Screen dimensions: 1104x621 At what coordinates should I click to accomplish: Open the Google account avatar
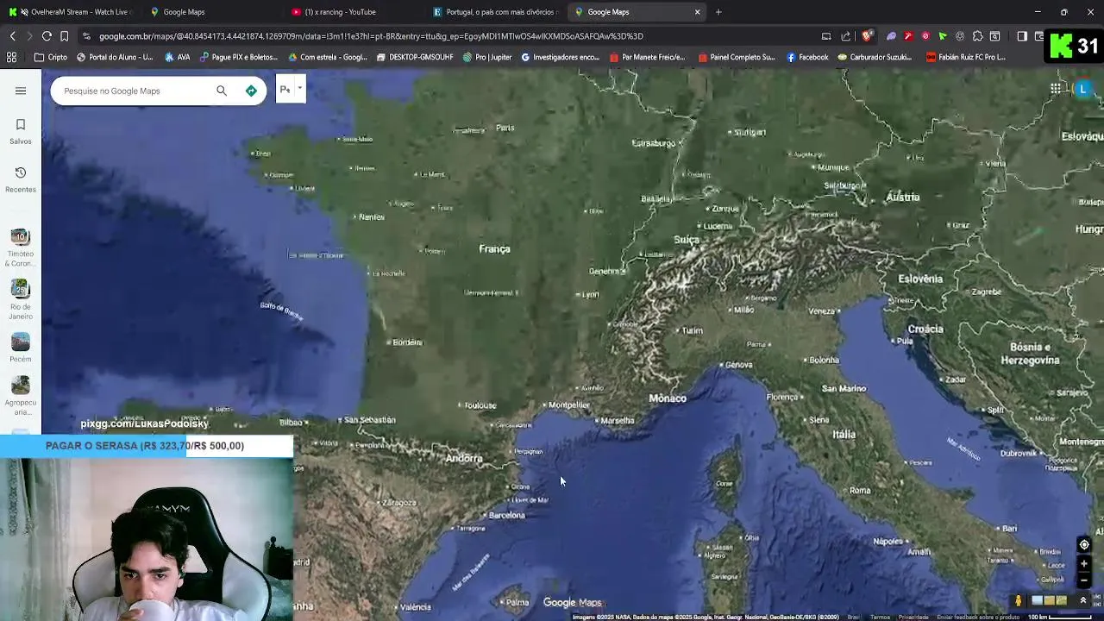pos(1083,89)
